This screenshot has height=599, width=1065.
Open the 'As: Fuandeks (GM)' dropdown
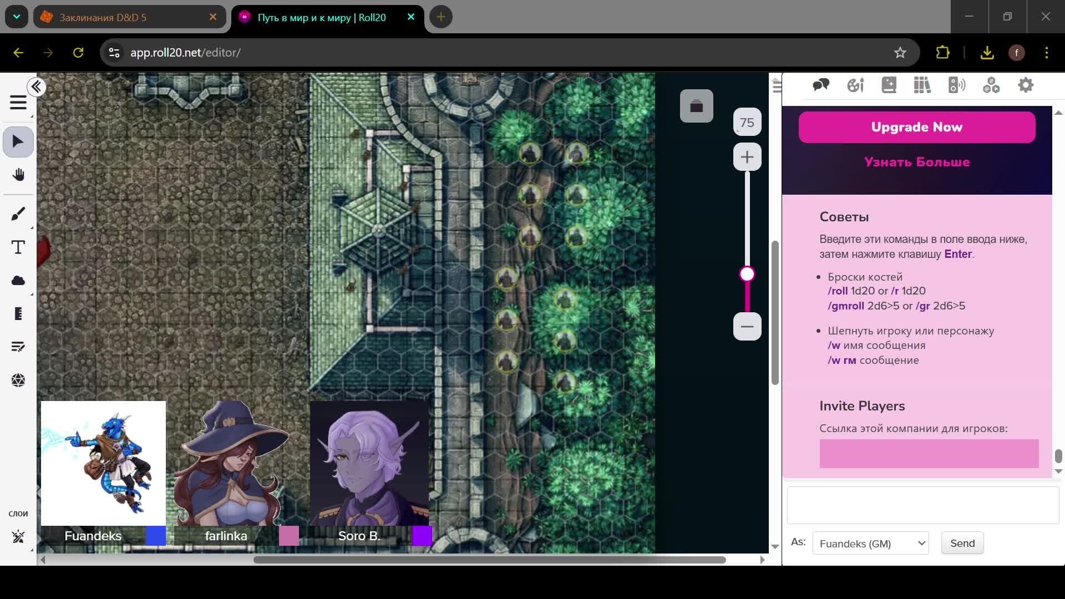[870, 544]
